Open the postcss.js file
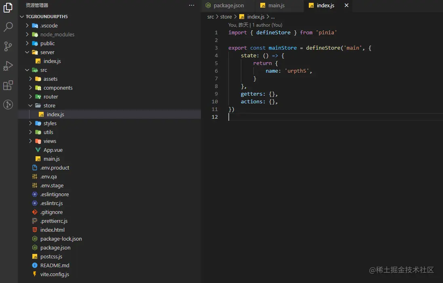This screenshot has width=443, height=283. (x=51, y=256)
